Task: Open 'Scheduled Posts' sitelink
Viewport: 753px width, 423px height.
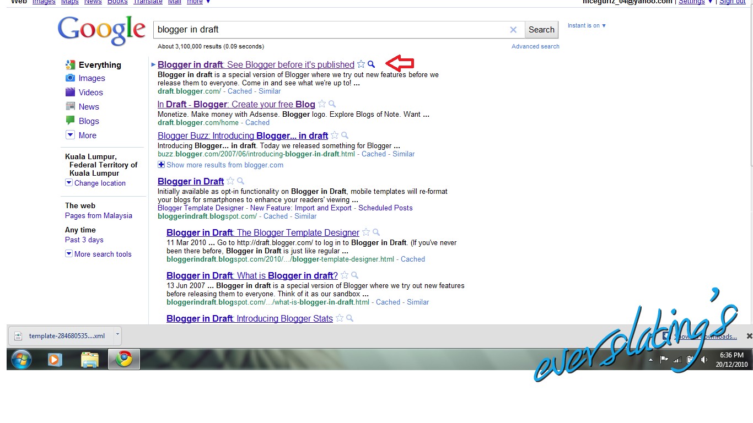Action: coord(385,208)
